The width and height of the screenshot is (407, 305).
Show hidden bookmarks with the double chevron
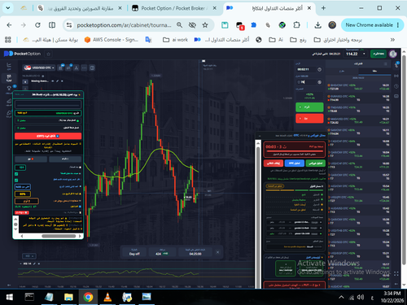392,40
